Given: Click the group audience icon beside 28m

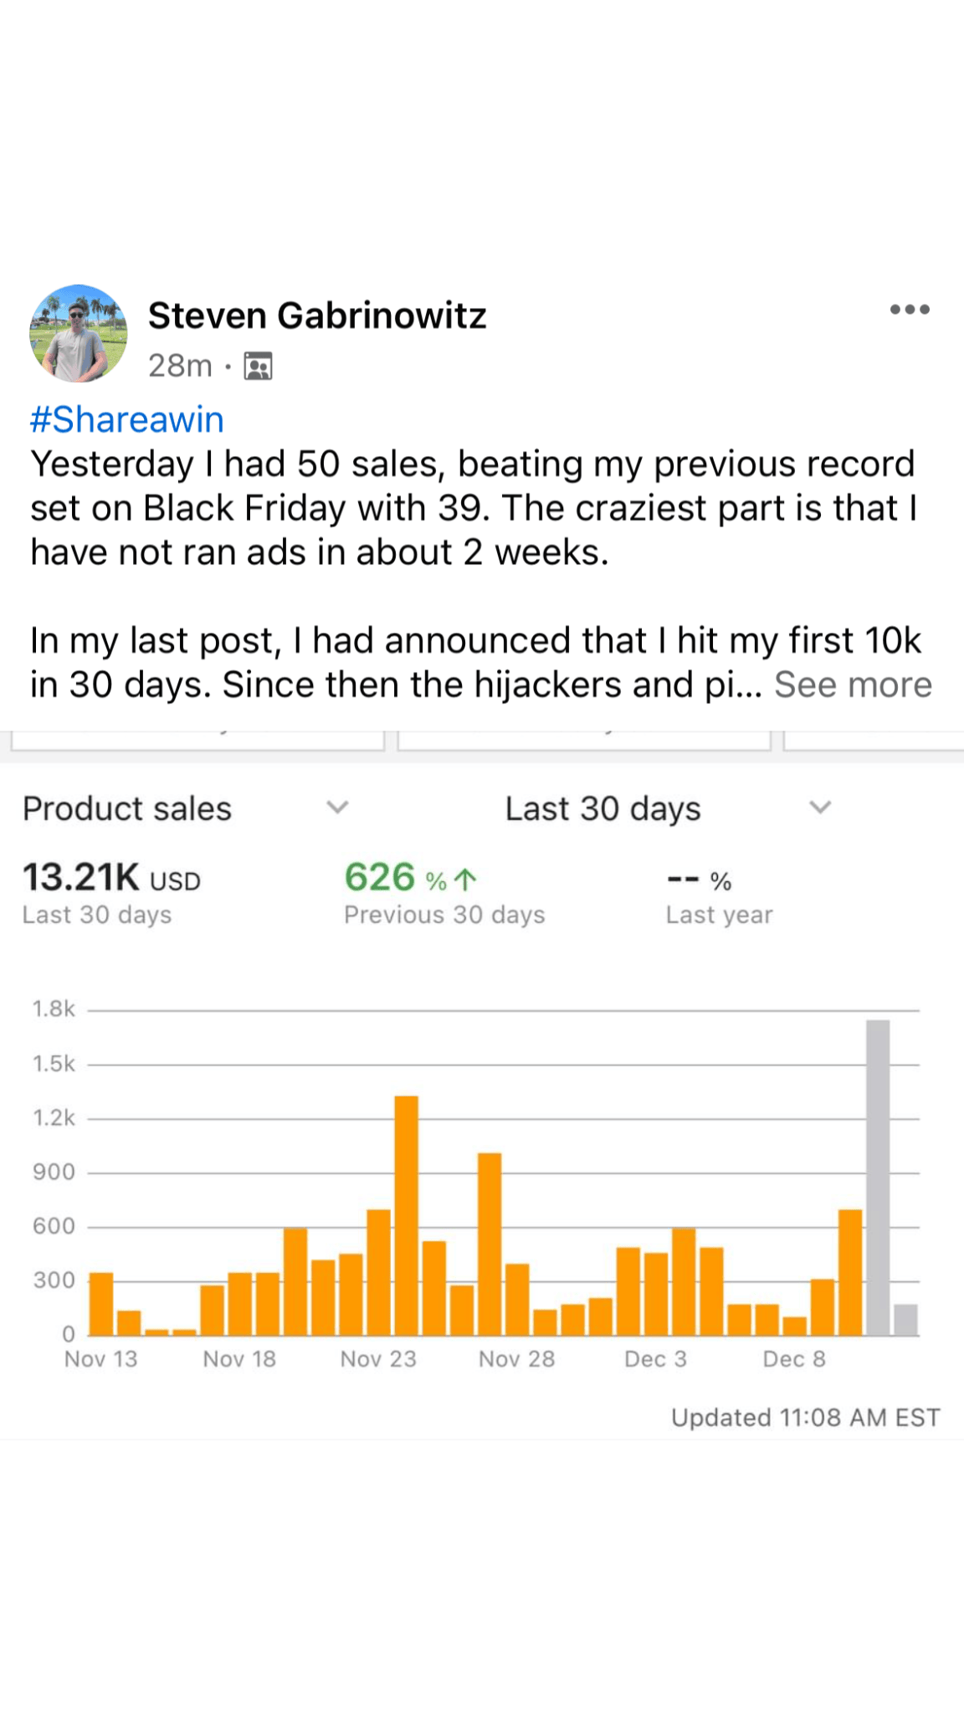Looking at the screenshot, I should tap(258, 367).
